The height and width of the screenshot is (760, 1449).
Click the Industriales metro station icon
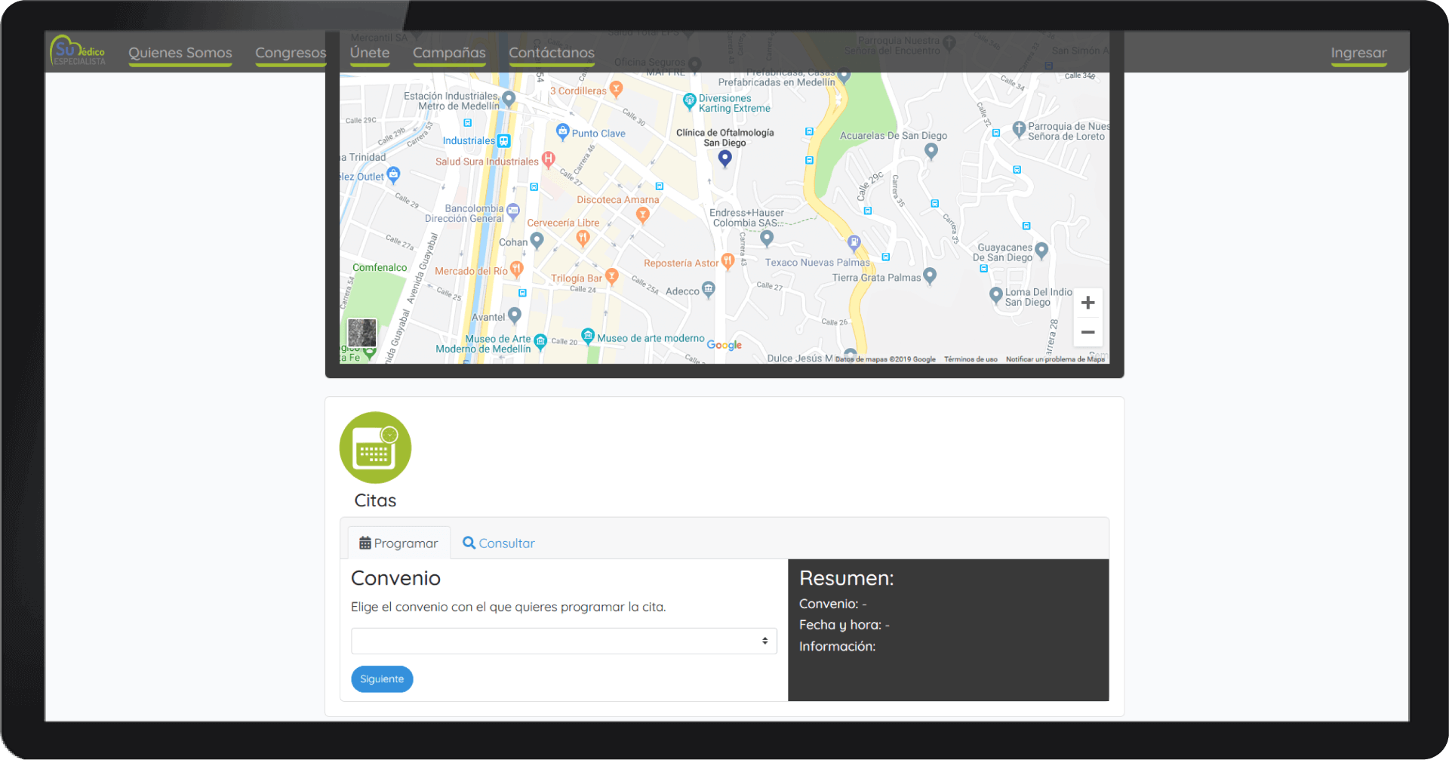coord(504,141)
